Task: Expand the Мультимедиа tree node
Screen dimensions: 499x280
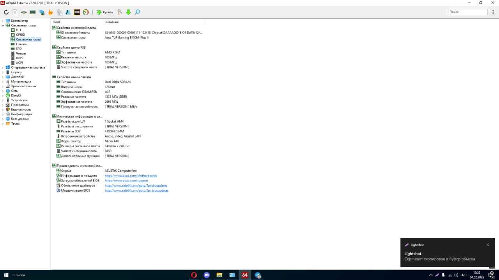Action: 3,81
